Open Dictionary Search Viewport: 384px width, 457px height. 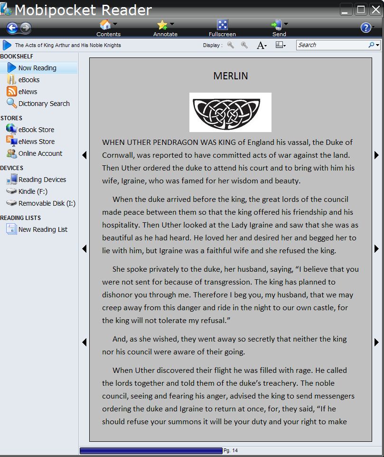[x=44, y=104]
